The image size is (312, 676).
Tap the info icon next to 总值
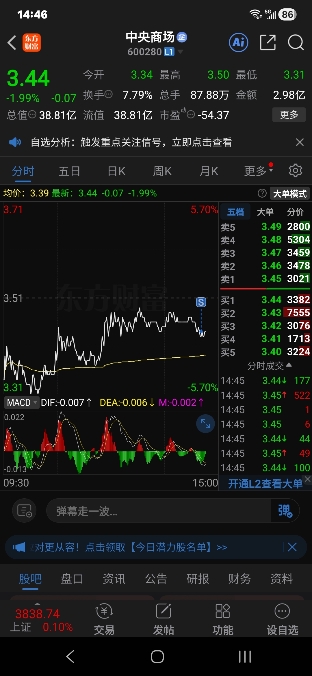[32, 114]
